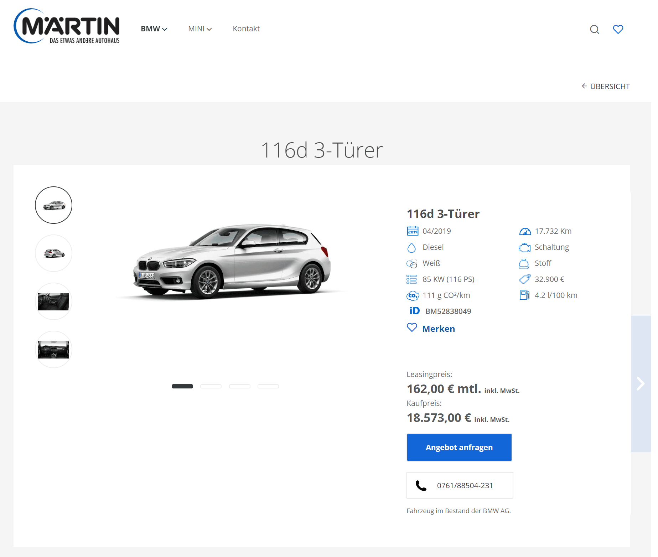Jump to first image slider indicator

[x=182, y=386]
